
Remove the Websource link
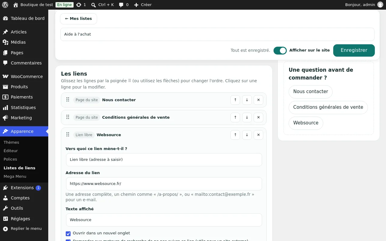point(258,135)
